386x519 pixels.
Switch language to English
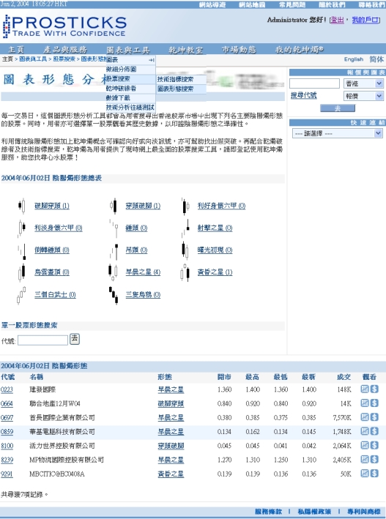(x=354, y=59)
